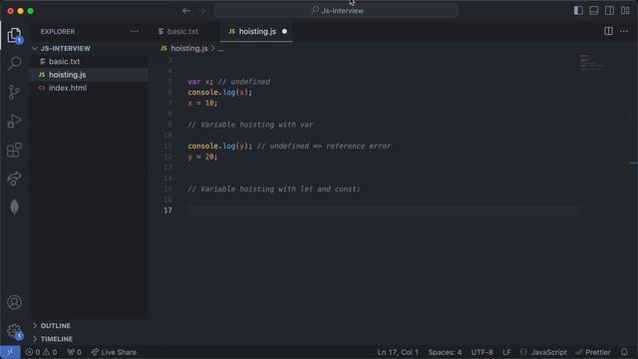Click the 'var x; // undefined' line

[228, 82]
